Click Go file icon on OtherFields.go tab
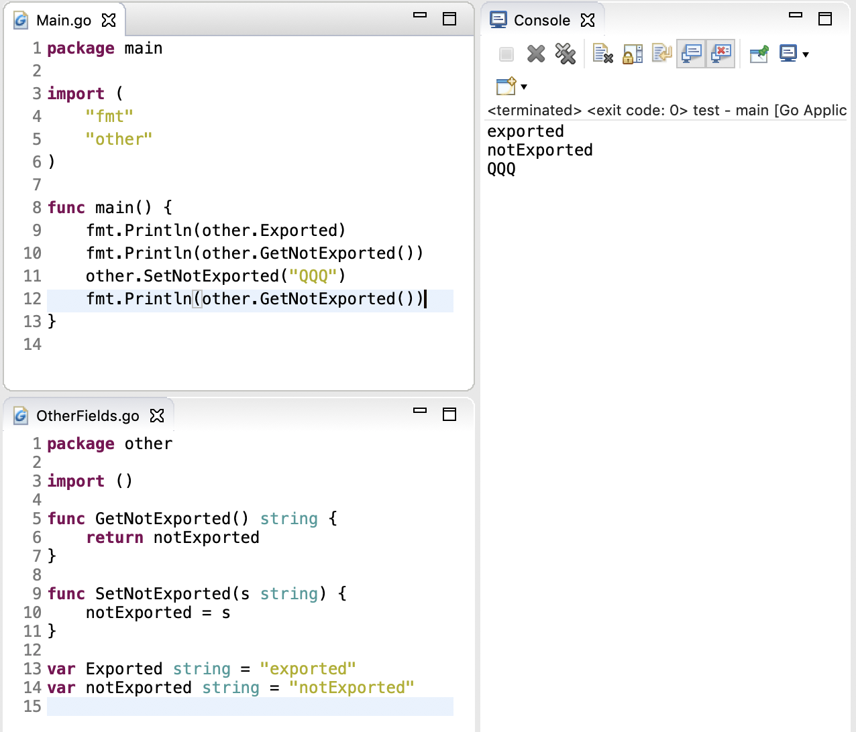This screenshot has height=732, width=856. [x=21, y=416]
